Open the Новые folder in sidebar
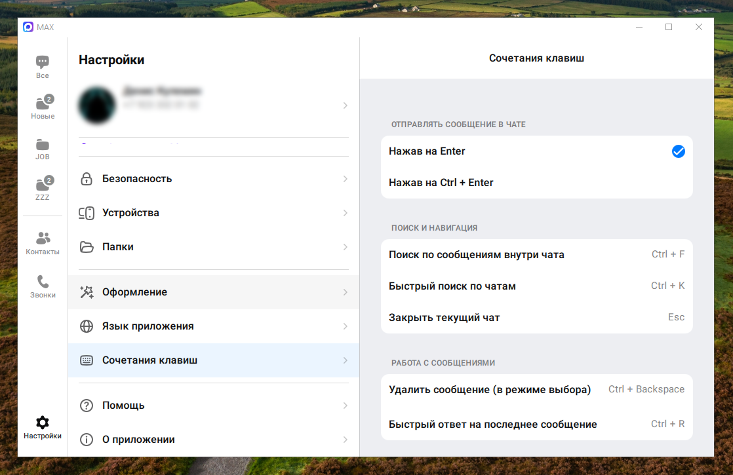 (x=43, y=104)
